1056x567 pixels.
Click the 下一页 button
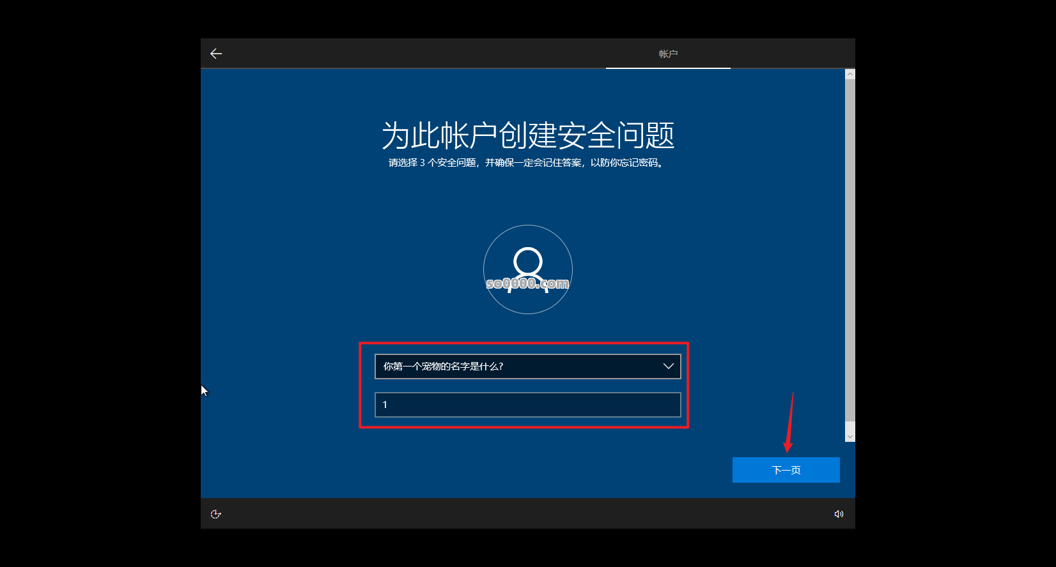[x=786, y=470]
